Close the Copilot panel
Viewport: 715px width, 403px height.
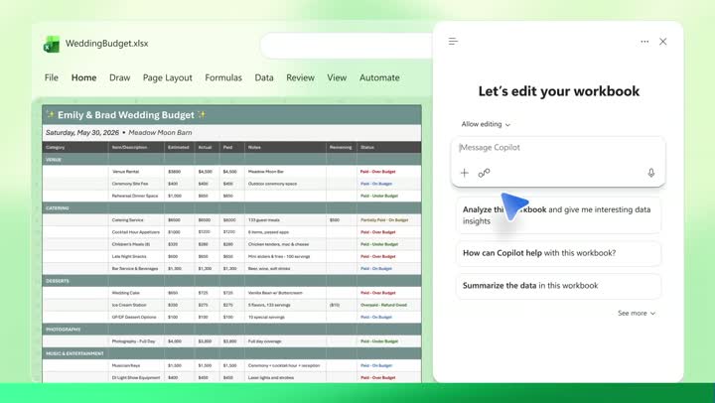(663, 42)
